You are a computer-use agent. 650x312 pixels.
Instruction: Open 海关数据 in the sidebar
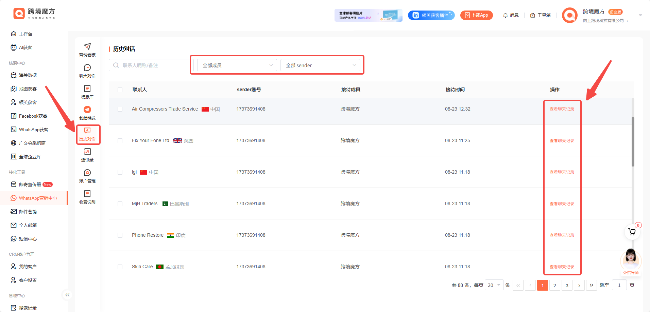[28, 75]
